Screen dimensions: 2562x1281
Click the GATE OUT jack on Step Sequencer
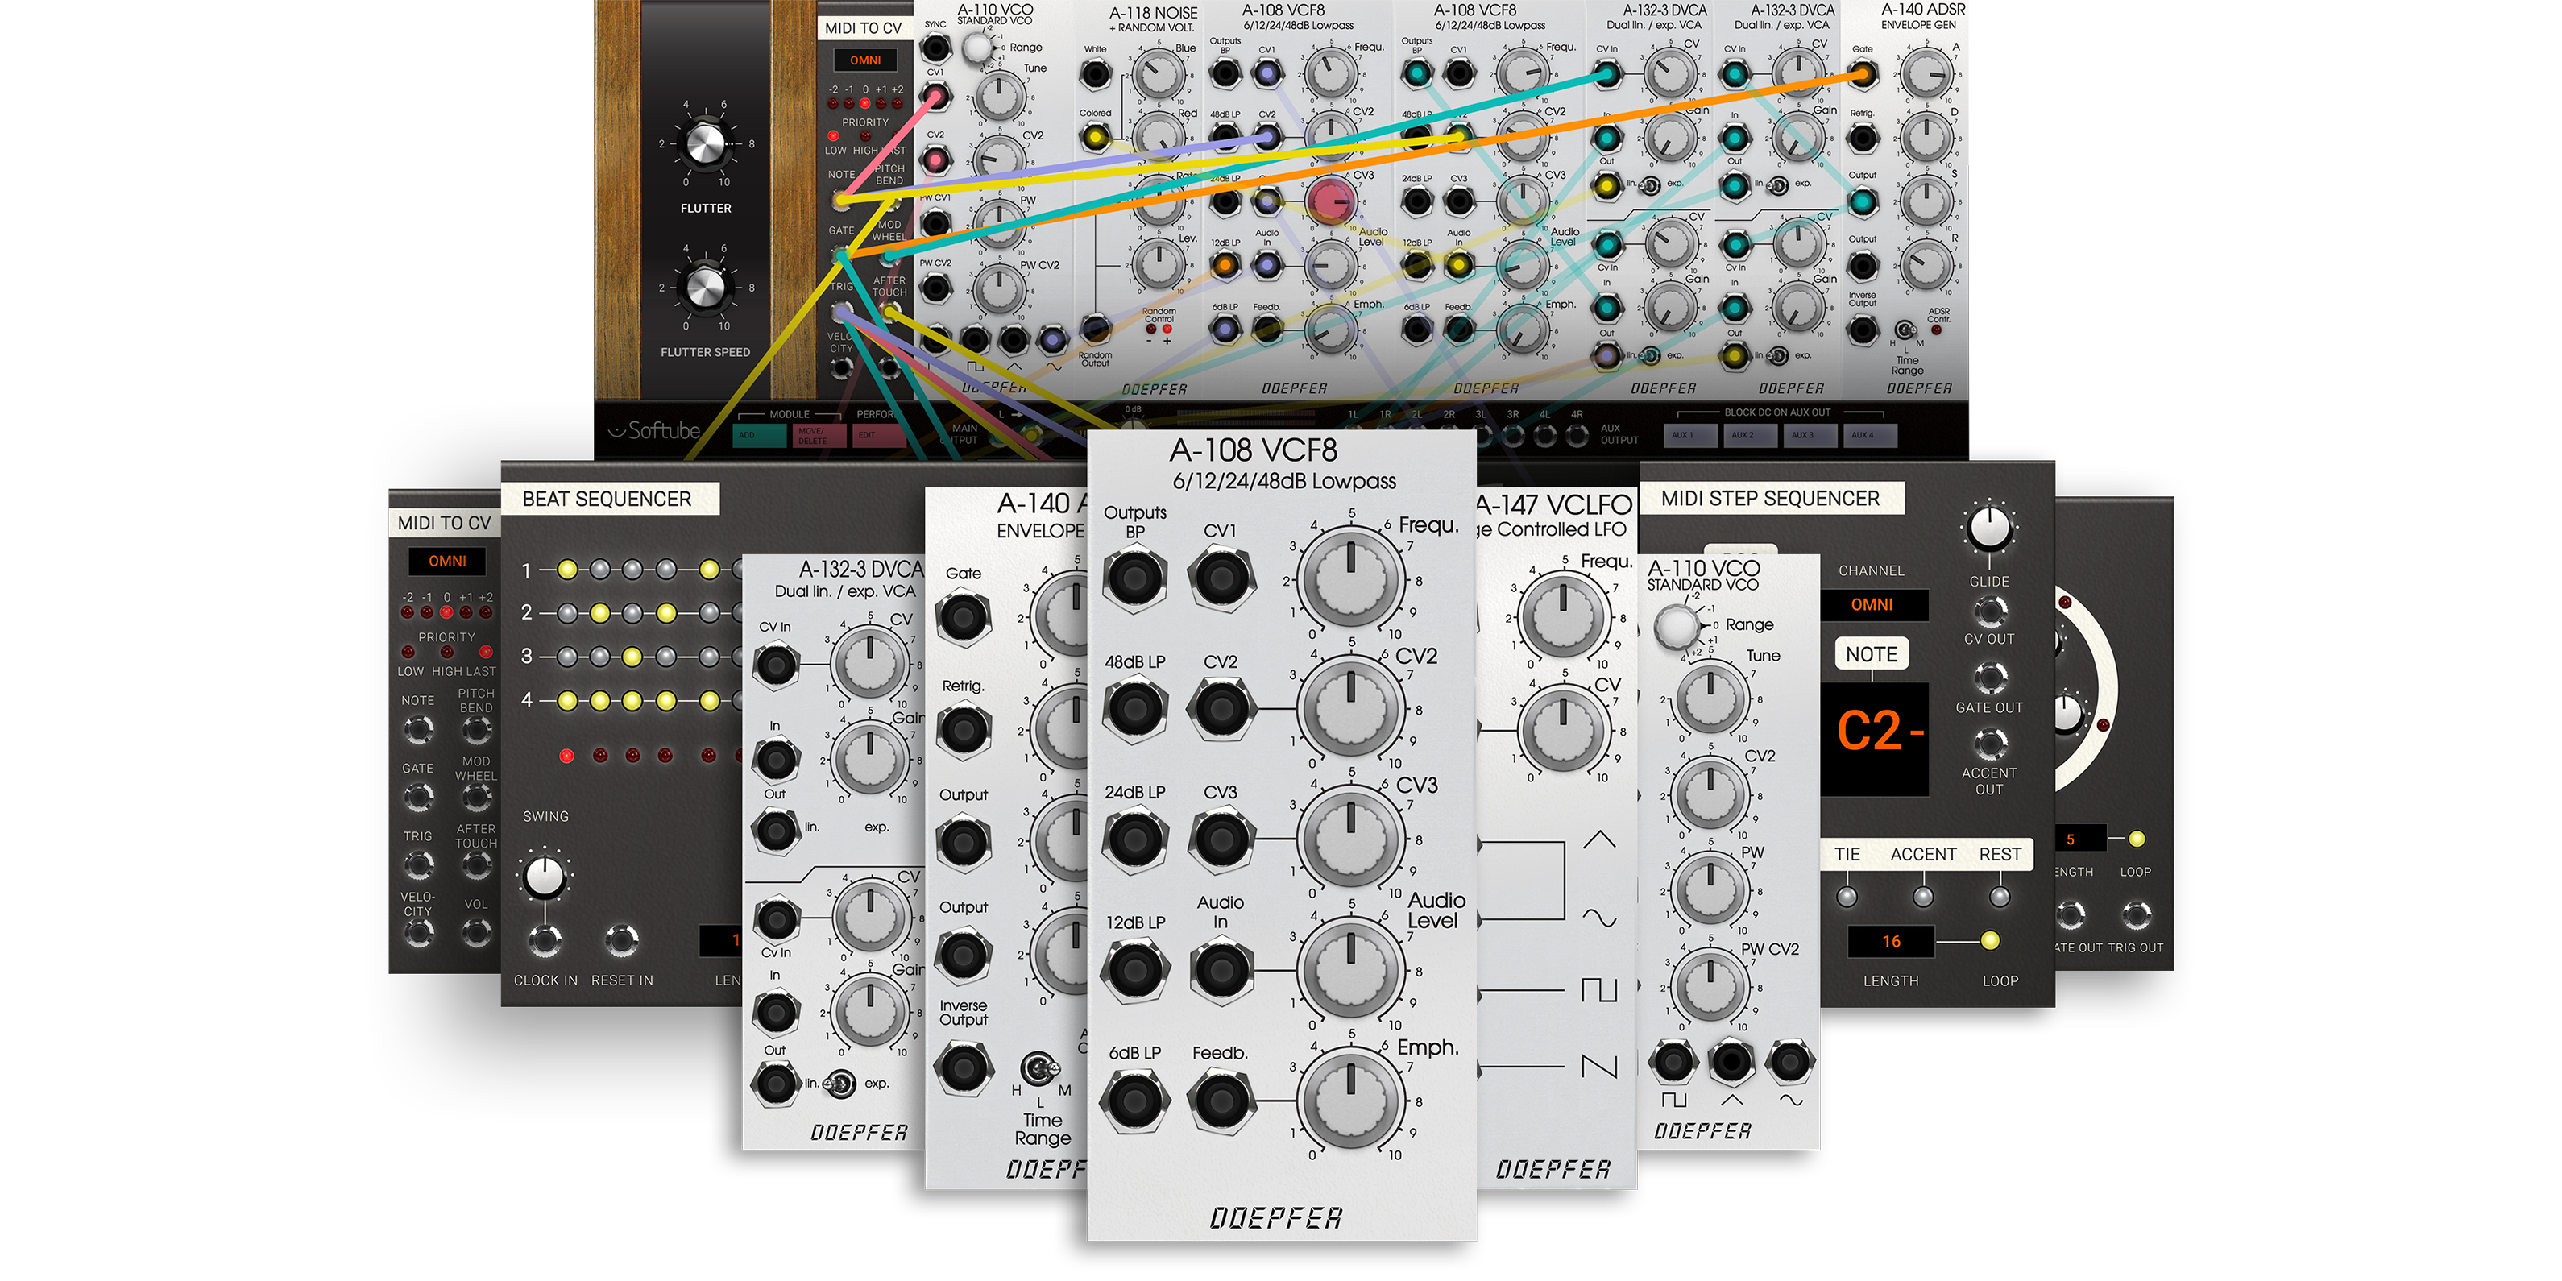tap(1989, 678)
